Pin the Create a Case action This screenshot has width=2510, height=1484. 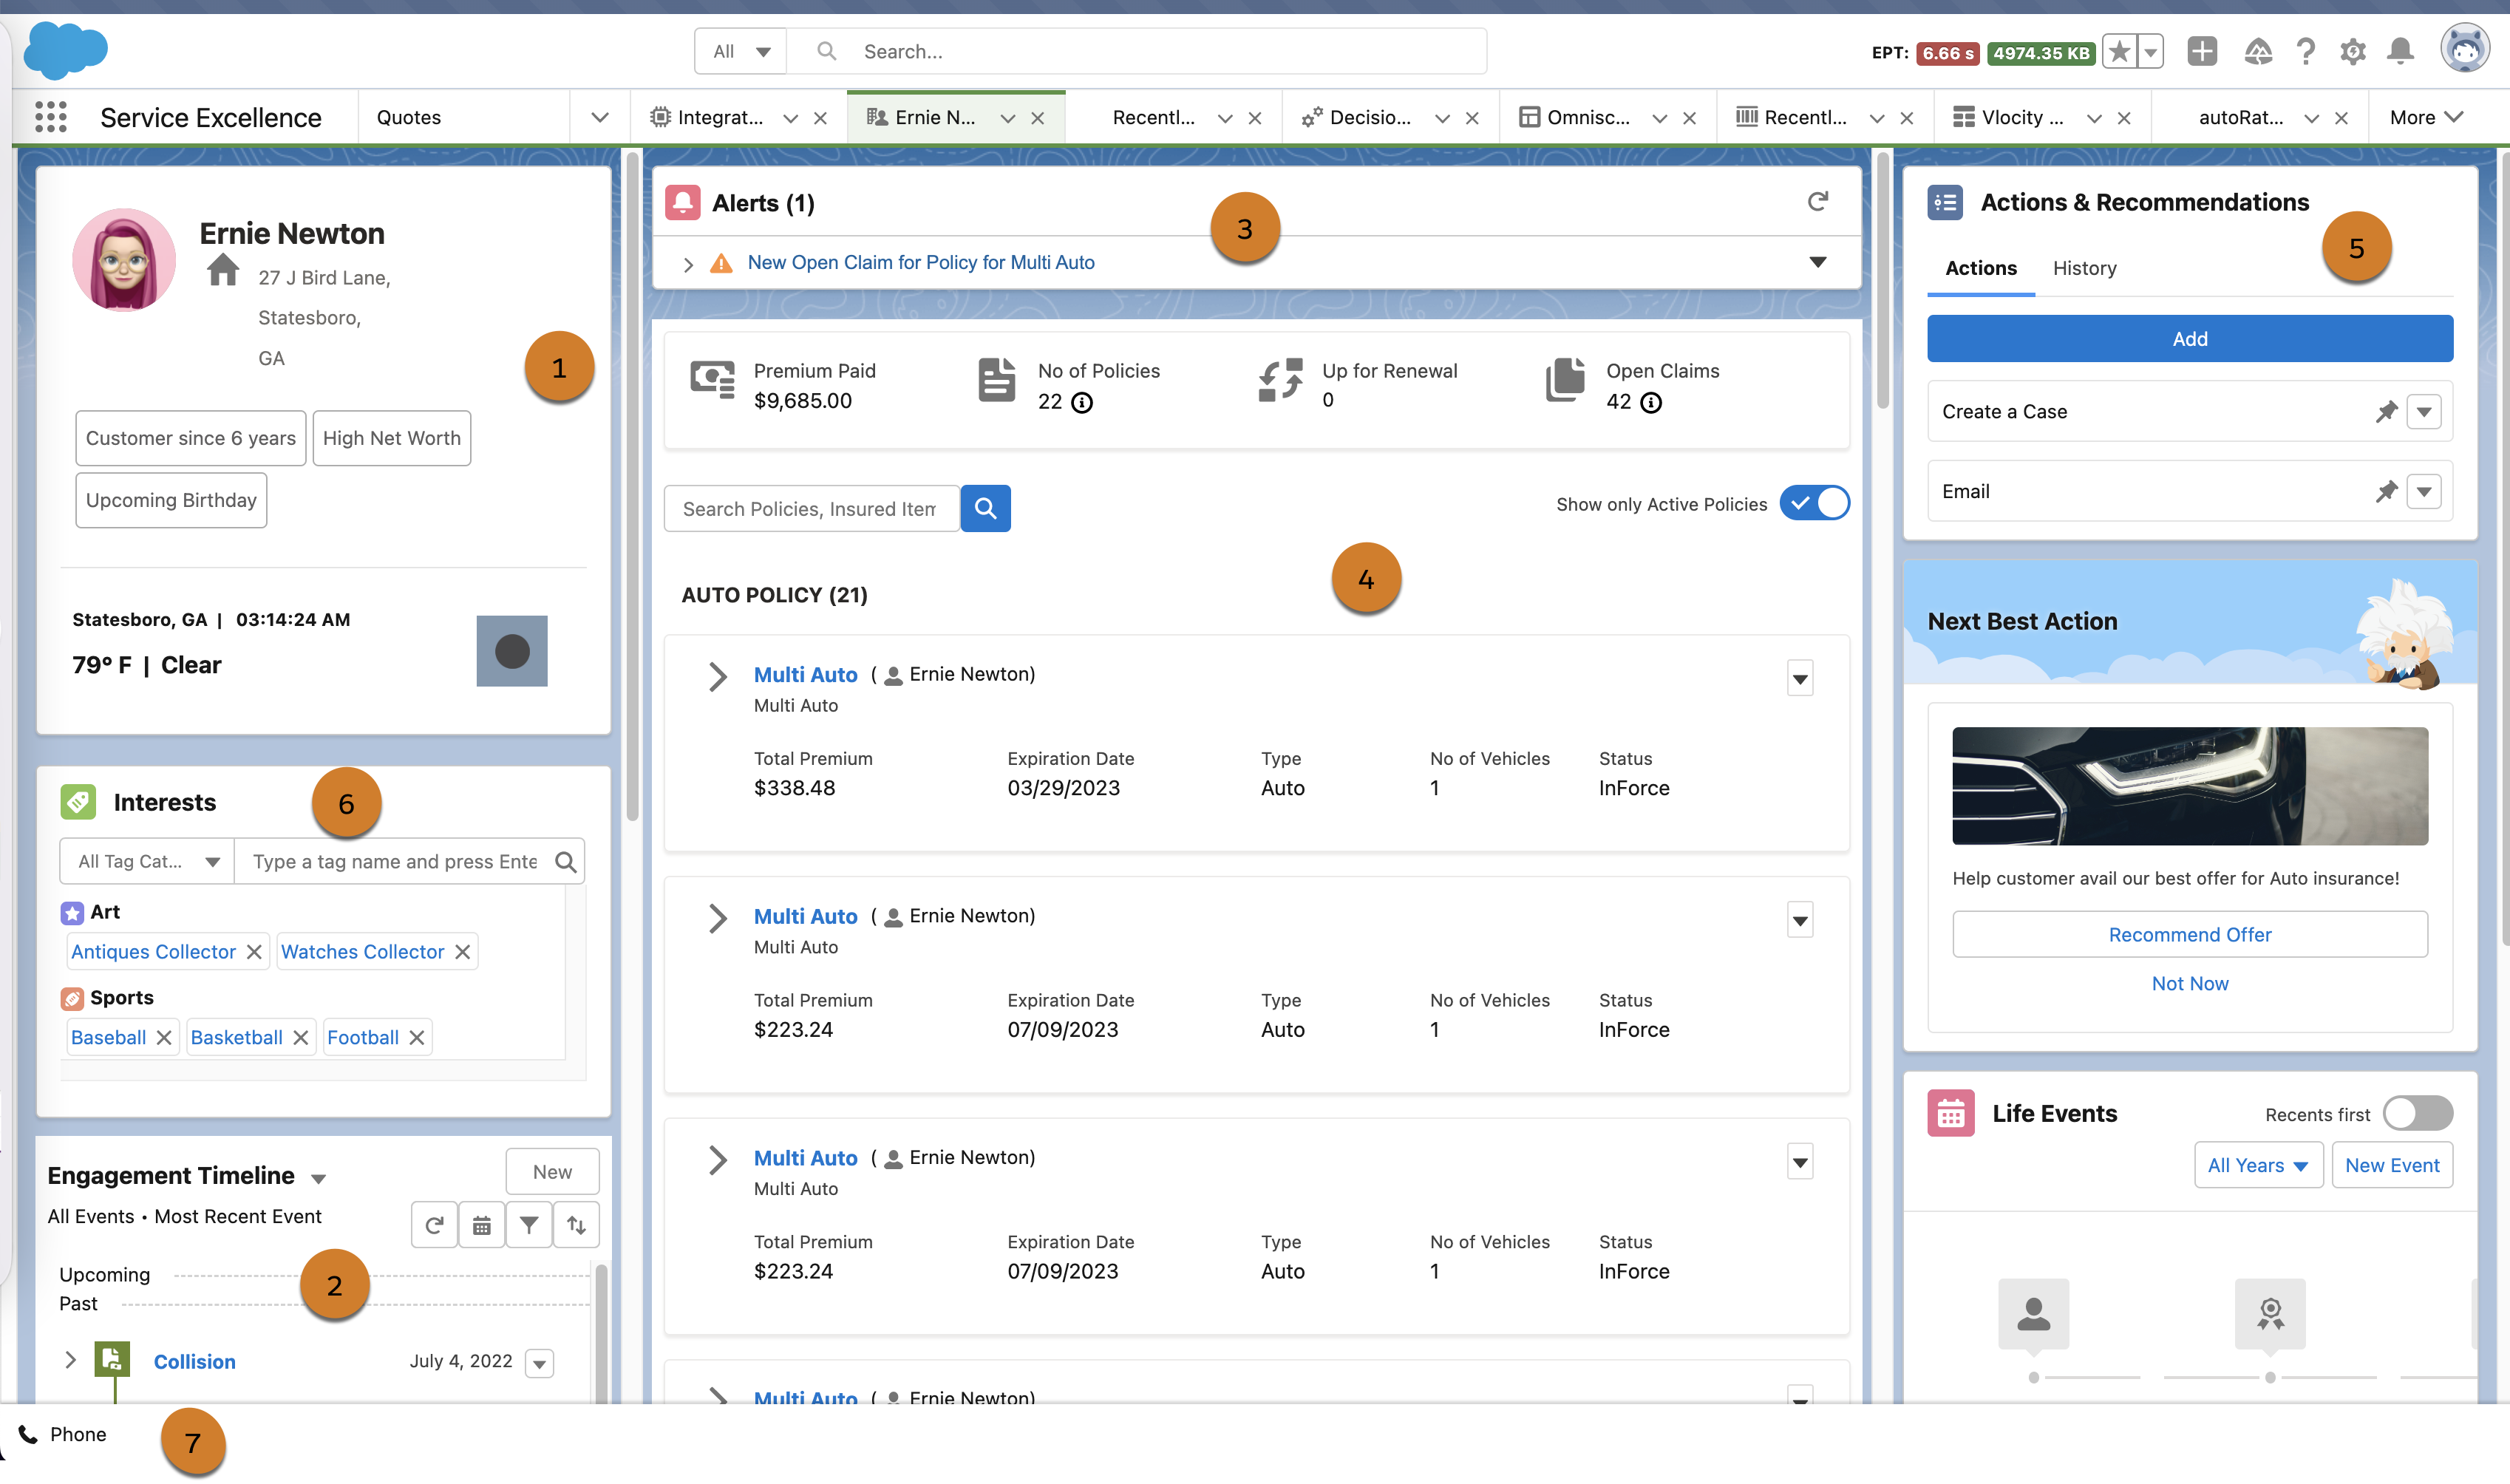(x=2386, y=411)
